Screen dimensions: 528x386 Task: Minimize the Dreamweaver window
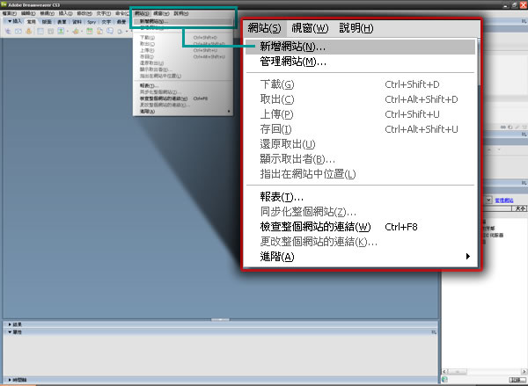click(506, 4)
